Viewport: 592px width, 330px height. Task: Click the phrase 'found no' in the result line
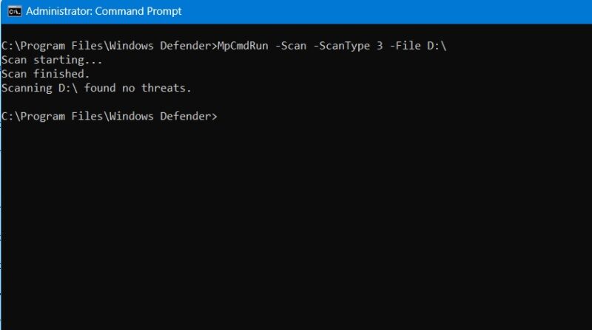tap(109, 88)
